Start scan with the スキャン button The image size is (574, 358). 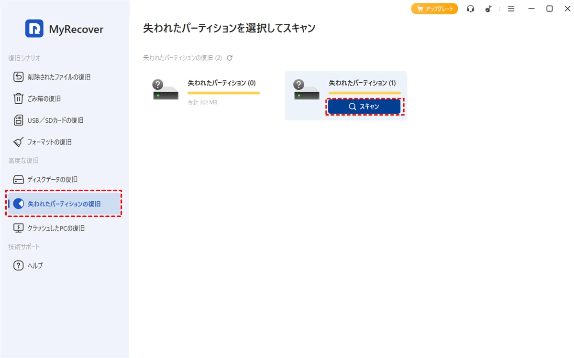tap(364, 107)
